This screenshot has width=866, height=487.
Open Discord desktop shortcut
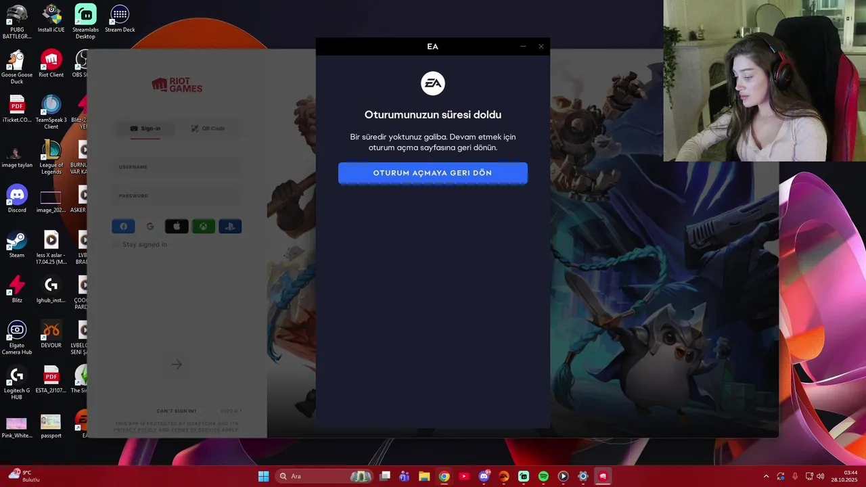click(x=17, y=199)
